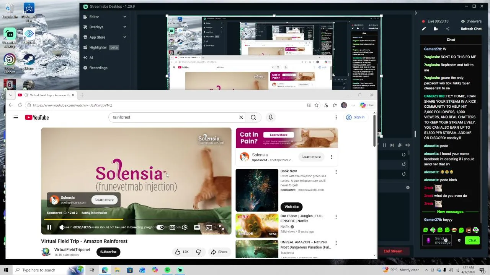Open options for the Book Now ad
The width and height of the screenshot is (490, 275).
point(336,172)
